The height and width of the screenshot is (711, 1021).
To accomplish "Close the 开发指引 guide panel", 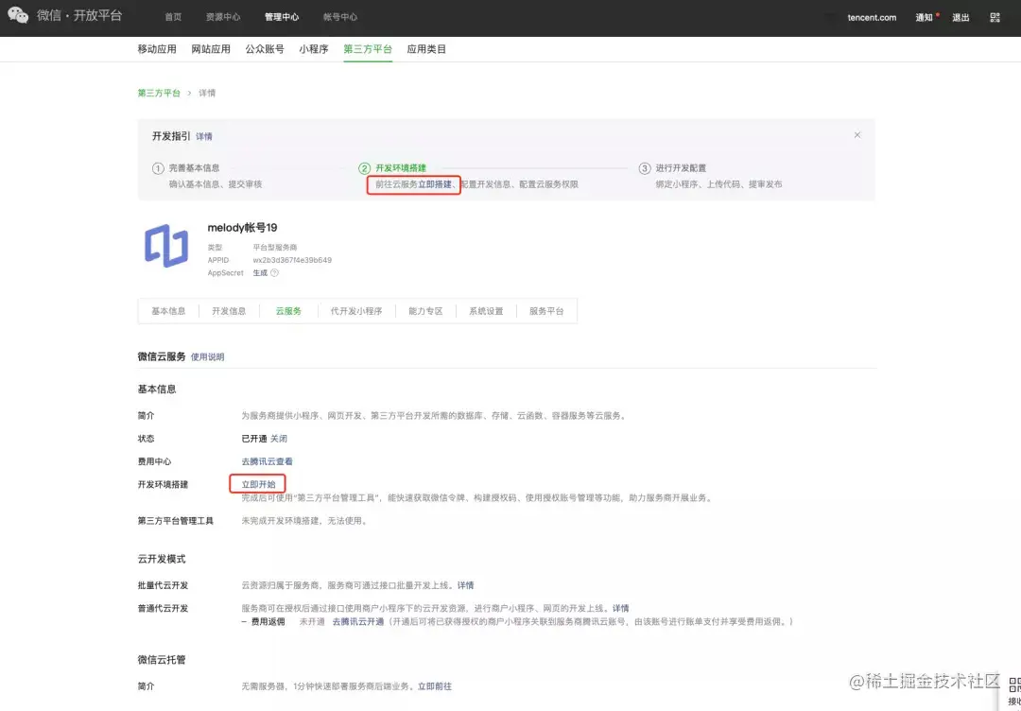I will coord(857,135).
